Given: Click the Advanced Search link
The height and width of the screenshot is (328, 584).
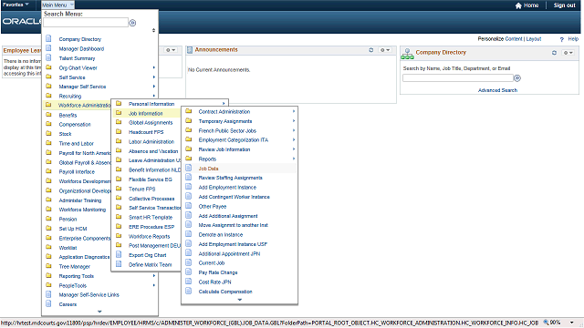Looking at the screenshot, I should (x=497, y=90).
